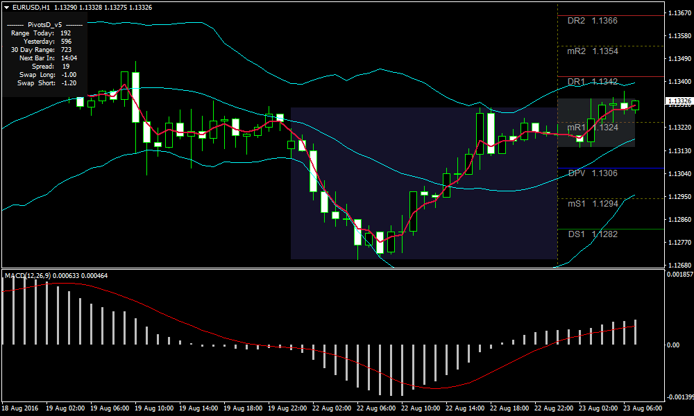This screenshot has height=416, width=694.
Task: Select the PivotsD_v5 info panel header
Action: click(44, 24)
